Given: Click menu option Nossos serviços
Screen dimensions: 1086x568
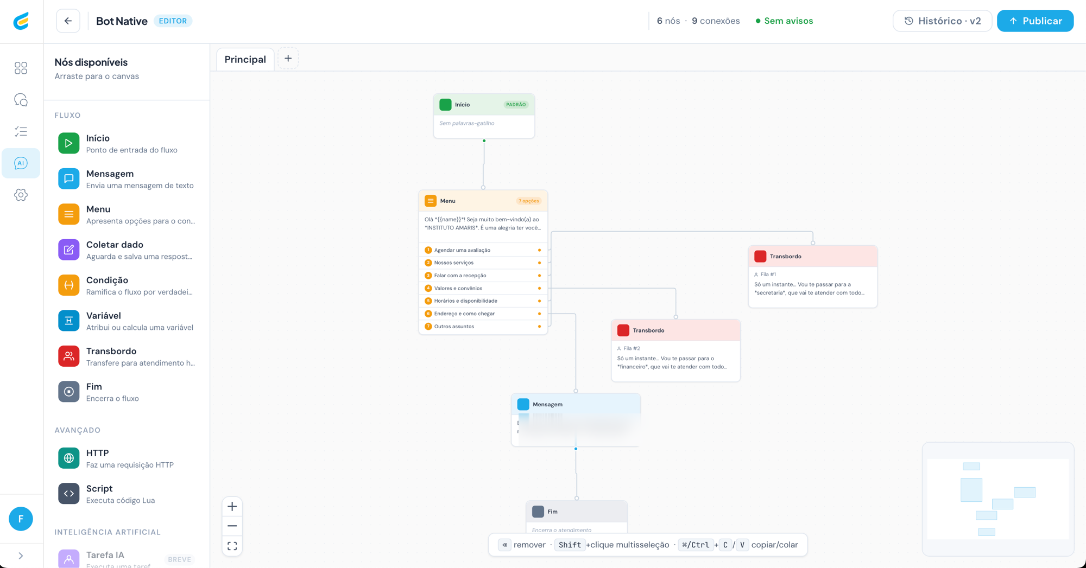Looking at the screenshot, I should (483, 263).
